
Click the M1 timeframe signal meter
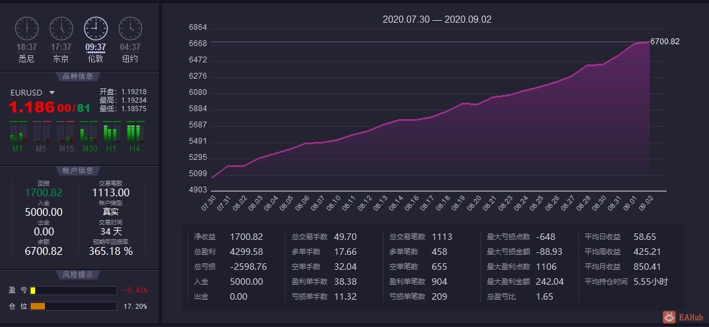(x=18, y=133)
